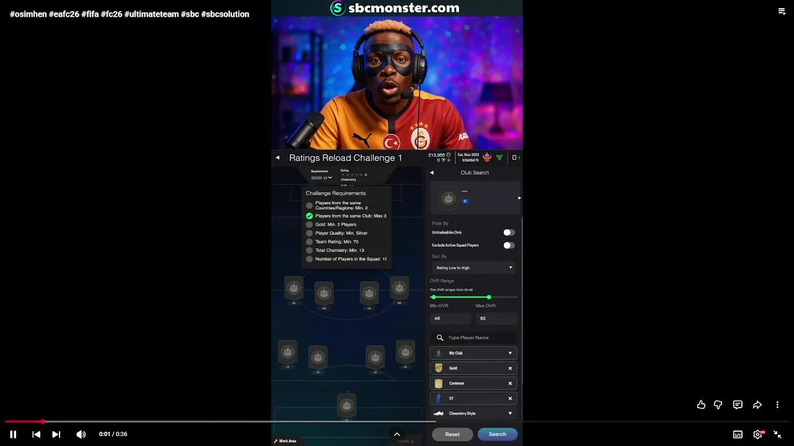Viewport: 794px width, 446px height.
Task: Click the magnifier icon beside player name
Action: click(x=440, y=338)
